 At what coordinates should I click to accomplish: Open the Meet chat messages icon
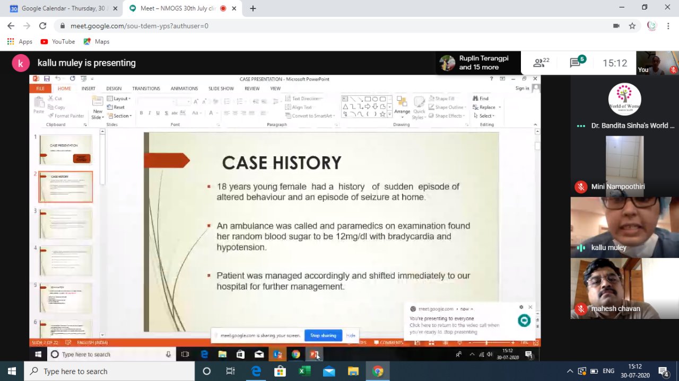pos(576,63)
